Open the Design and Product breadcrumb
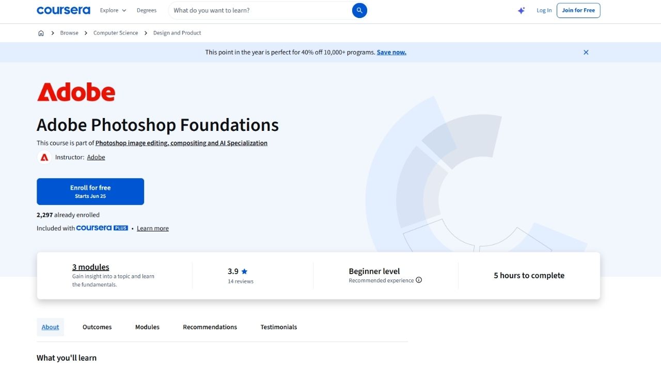The image size is (661, 371). pos(177,33)
